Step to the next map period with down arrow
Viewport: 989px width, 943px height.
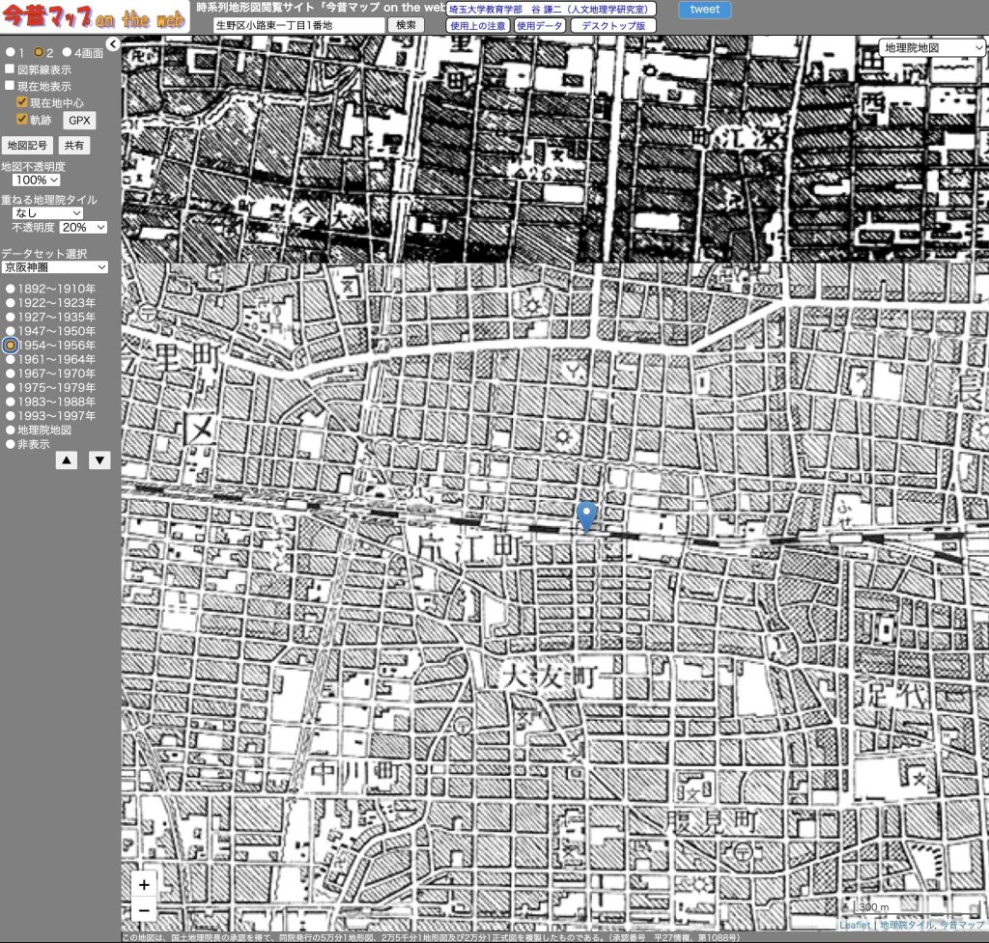(99, 460)
